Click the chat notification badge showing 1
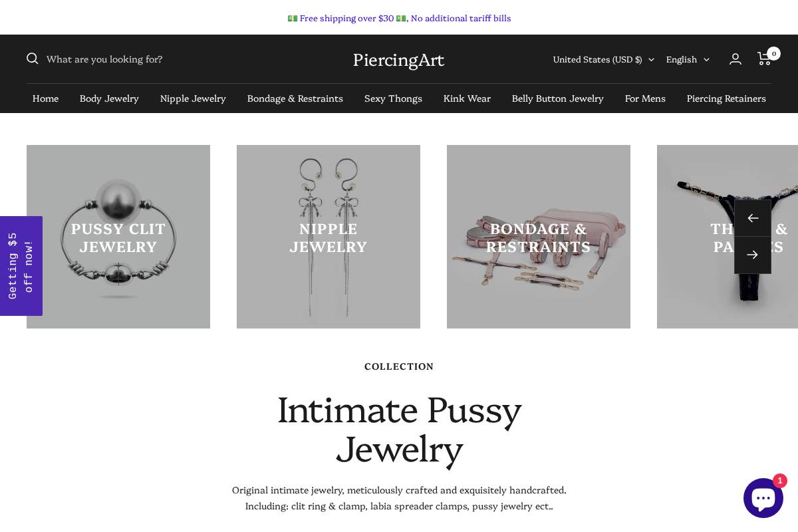The image size is (798, 532). pos(780,480)
